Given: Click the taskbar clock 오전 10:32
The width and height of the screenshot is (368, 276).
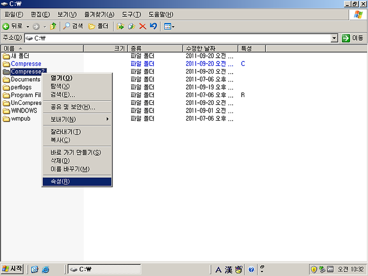Looking at the screenshot, I should click(x=351, y=269).
